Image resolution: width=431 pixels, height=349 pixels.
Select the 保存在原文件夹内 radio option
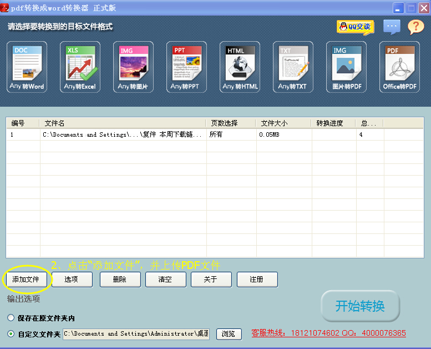(x=11, y=318)
